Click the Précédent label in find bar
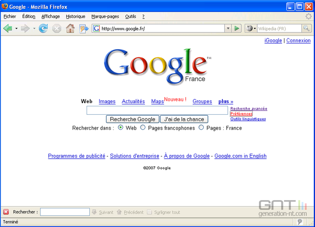This screenshot has width=315, height=227. point(133,212)
